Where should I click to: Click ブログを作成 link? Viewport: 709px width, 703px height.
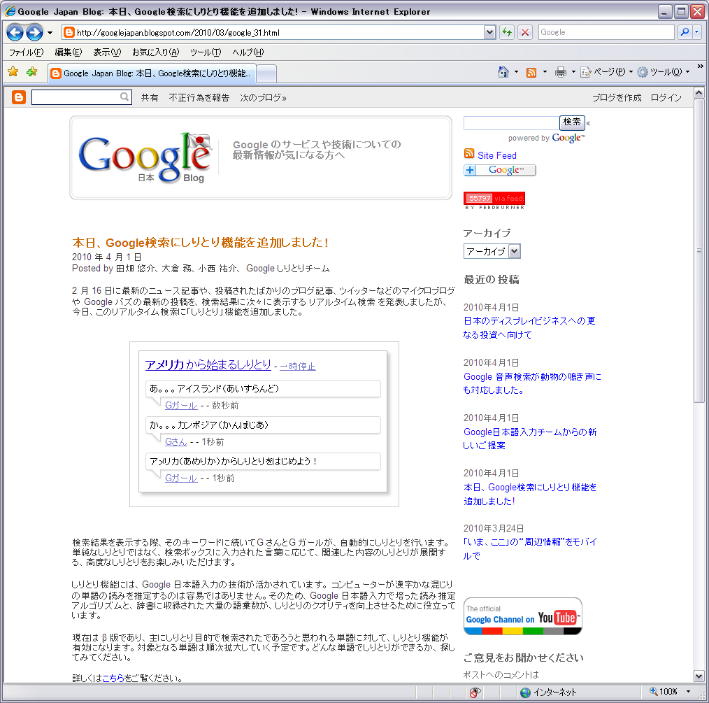click(617, 98)
